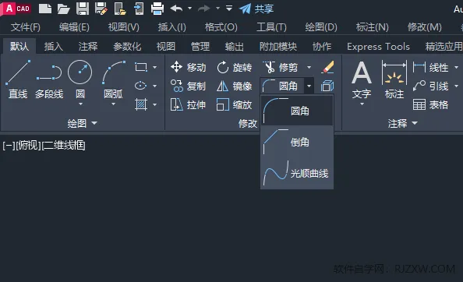Click the 缩放 scale tool

[x=234, y=104]
